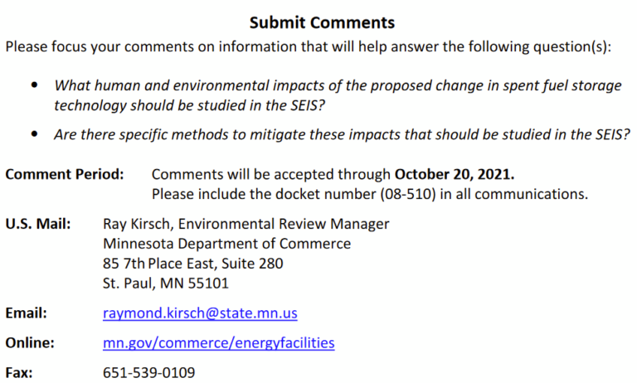Click the Submit Comments heading
Viewport: 637px width, 383px height.
pyautogui.click(x=323, y=22)
